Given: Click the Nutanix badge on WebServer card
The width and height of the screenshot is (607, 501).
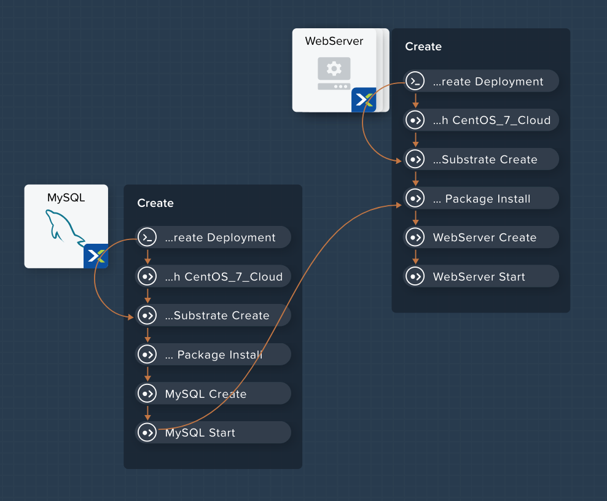Looking at the screenshot, I should click(364, 100).
